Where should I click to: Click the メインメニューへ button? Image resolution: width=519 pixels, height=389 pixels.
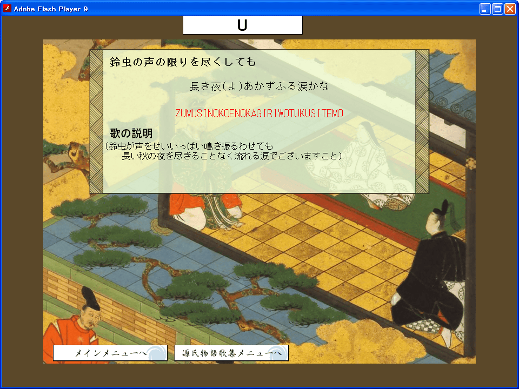pyautogui.click(x=110, y=353)
